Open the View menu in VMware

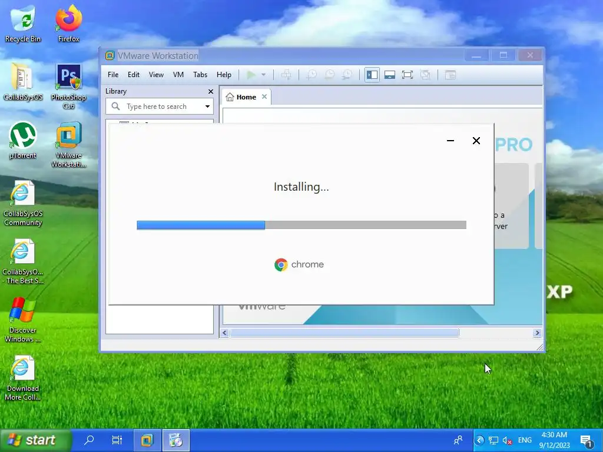coord(156,75)
